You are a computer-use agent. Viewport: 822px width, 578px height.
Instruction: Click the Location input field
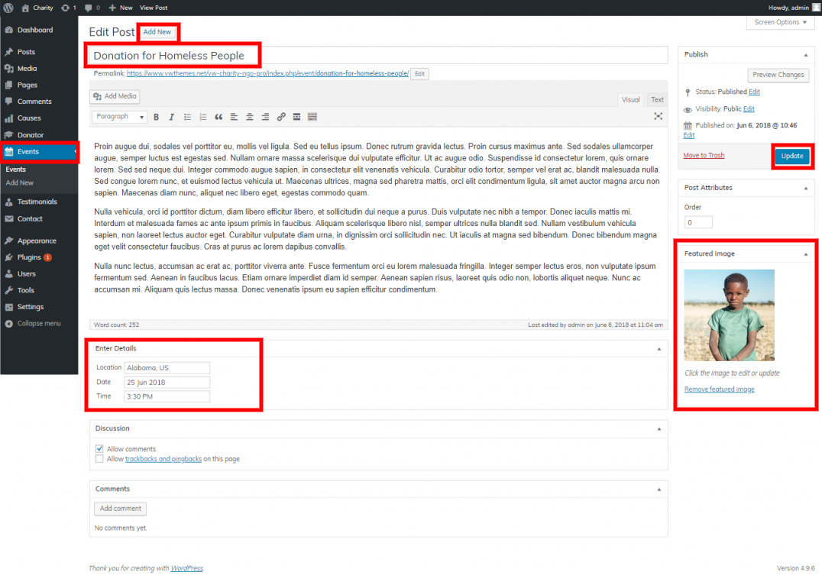tap(167, 368)
